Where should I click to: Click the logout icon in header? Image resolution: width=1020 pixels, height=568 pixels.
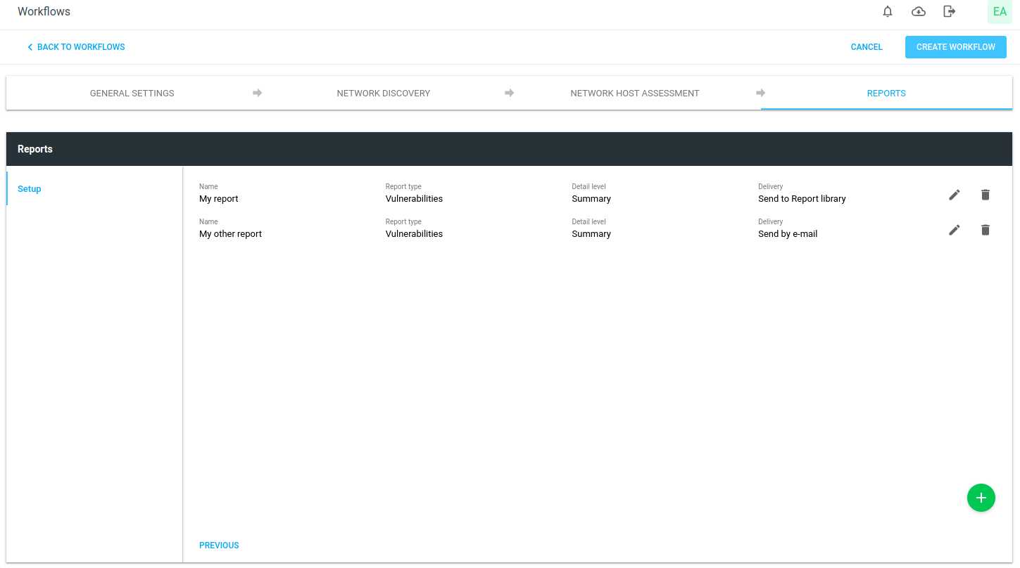950,11
